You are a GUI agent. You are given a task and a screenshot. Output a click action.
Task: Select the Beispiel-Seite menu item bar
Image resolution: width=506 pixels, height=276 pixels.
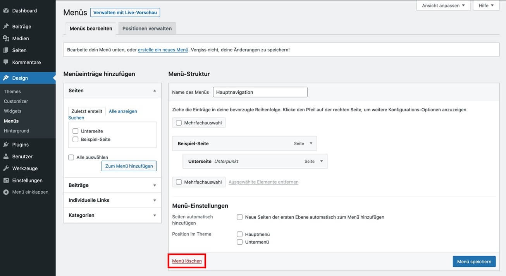pos(244,143)
